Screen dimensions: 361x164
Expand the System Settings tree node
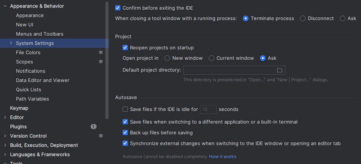(11, 43)
